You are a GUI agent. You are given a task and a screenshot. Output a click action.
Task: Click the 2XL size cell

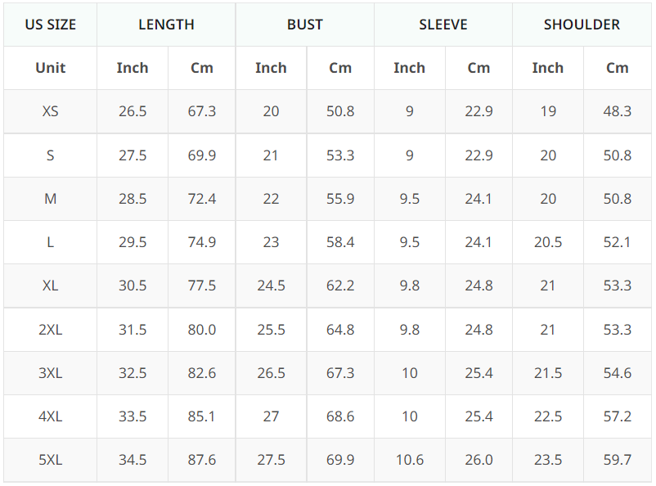pyautogui.click(x=50, y=330)
